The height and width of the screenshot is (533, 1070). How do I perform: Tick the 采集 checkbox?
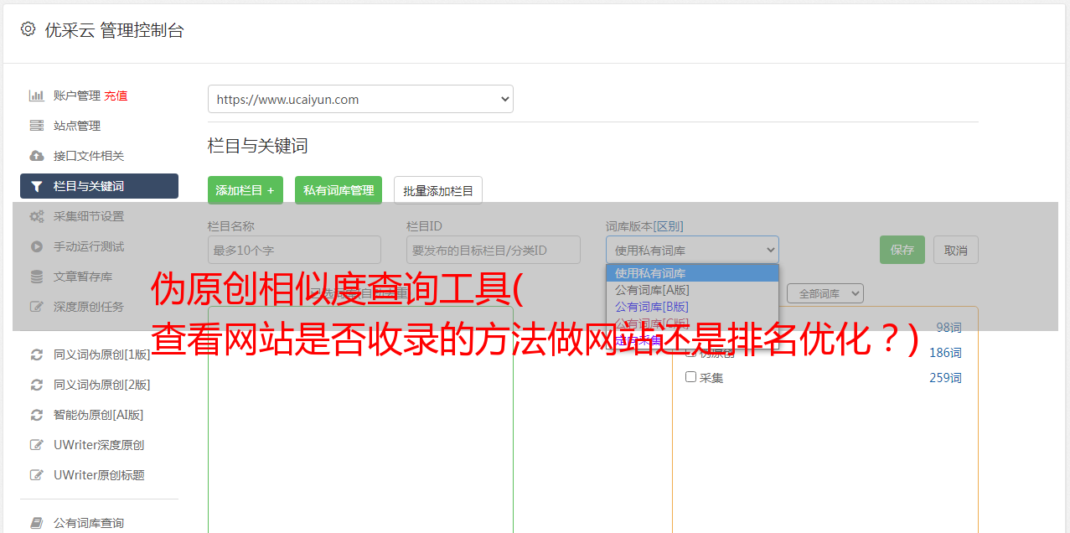tap(691, 377)
